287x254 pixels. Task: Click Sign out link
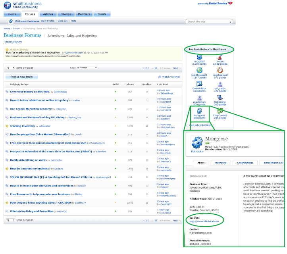click(x=63, y=21)
